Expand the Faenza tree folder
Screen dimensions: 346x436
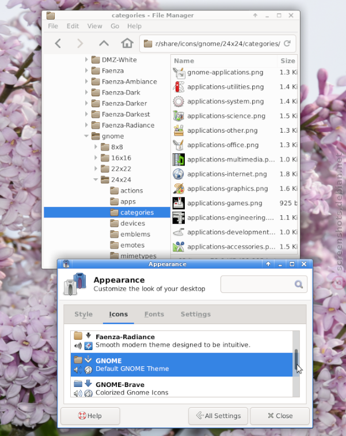(x=86, y=70)
